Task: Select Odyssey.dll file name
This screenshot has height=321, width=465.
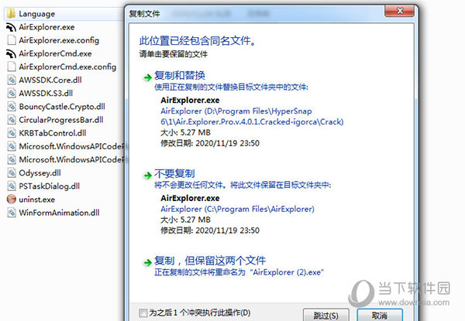Action: (40, 172)
